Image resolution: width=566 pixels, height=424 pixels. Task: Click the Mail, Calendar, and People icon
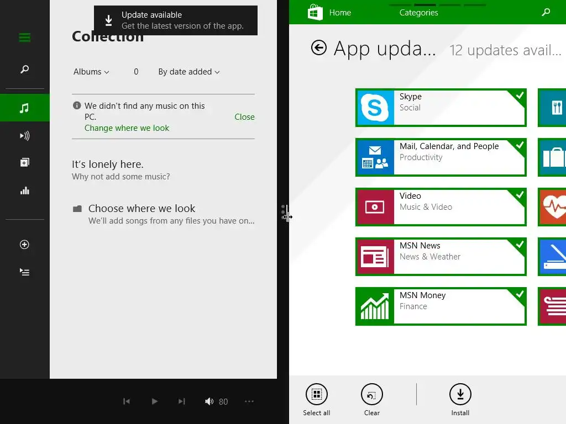pos(375,157)
